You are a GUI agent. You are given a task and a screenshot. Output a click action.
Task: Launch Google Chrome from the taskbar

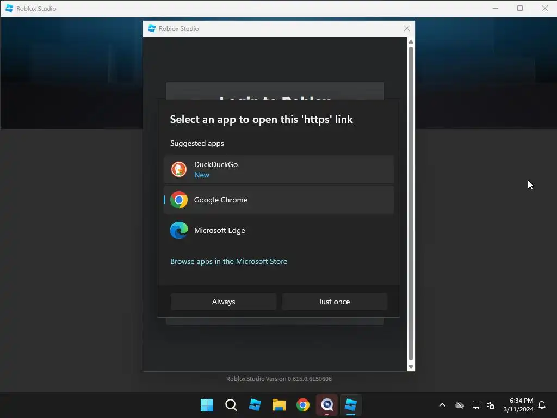click(x=302, y=405)
